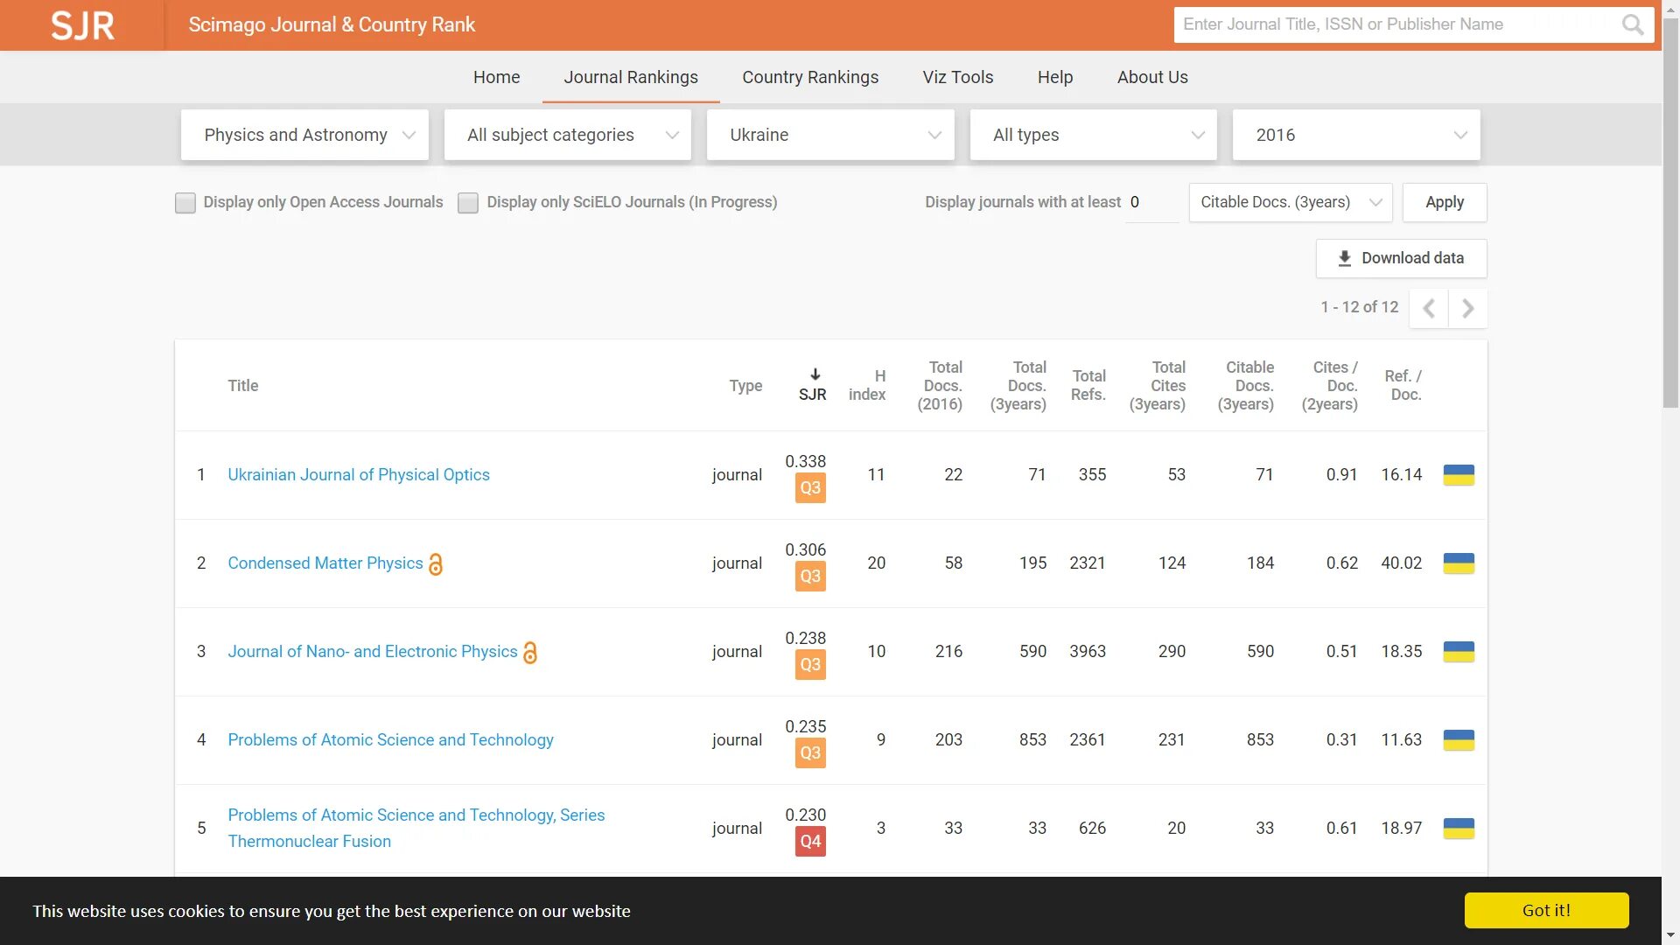Open 2016 year dropdown

click(1356, 135)
